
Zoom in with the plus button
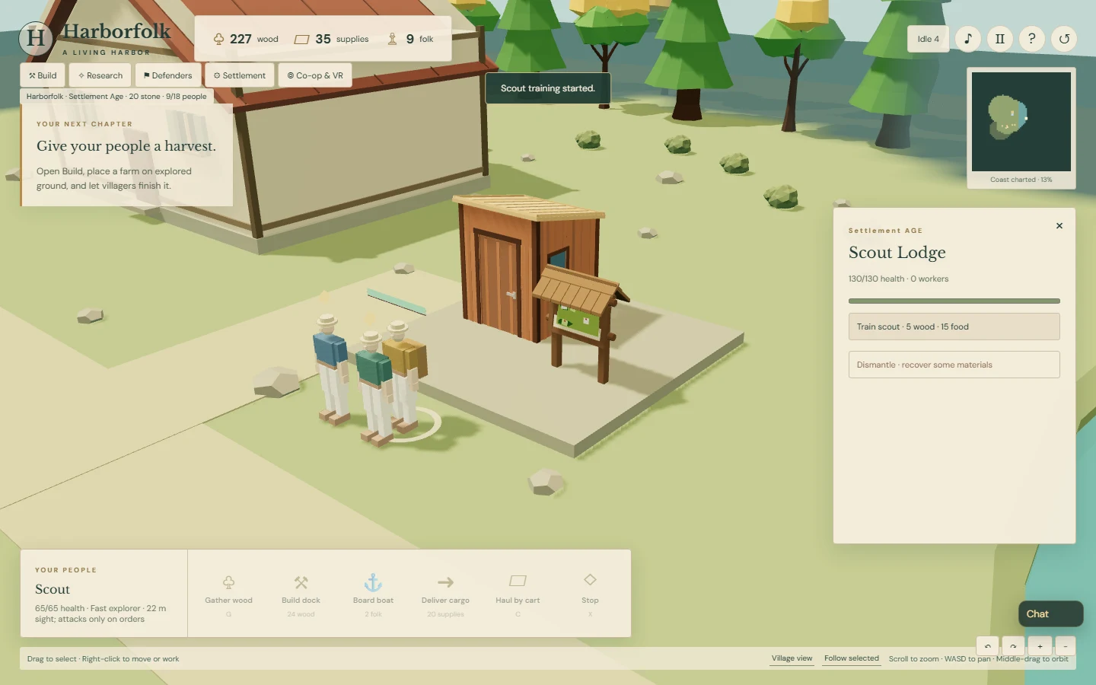1040,646
